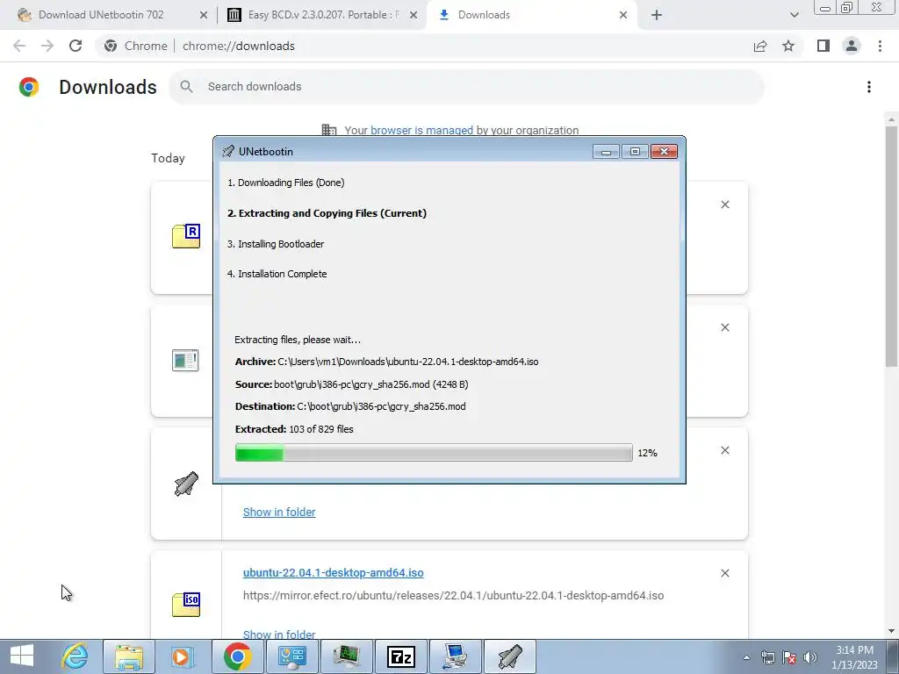Click the Downloads page vertical scrollbar
Image resolution: width=899 pixels, height=674 pixels.
[891, 247]
